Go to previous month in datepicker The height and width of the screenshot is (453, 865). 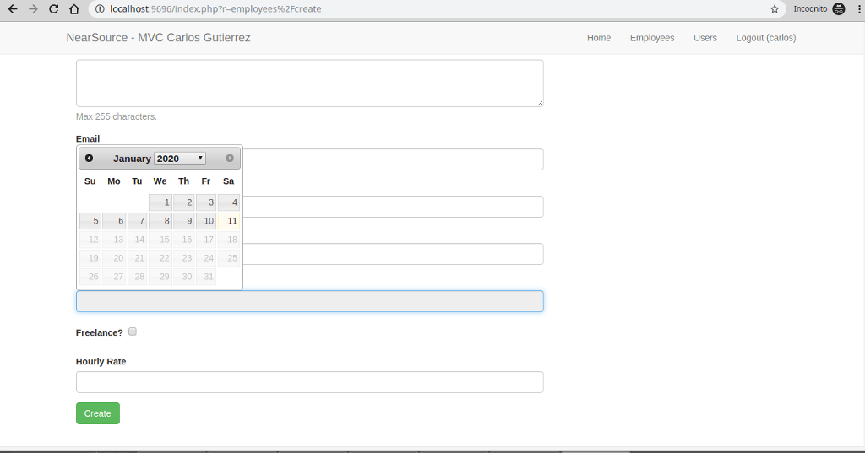pyautogui.click(x=89, y=158)
